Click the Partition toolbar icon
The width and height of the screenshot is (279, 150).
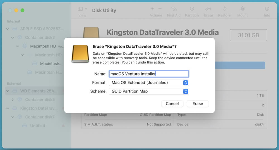pos(192,9)
